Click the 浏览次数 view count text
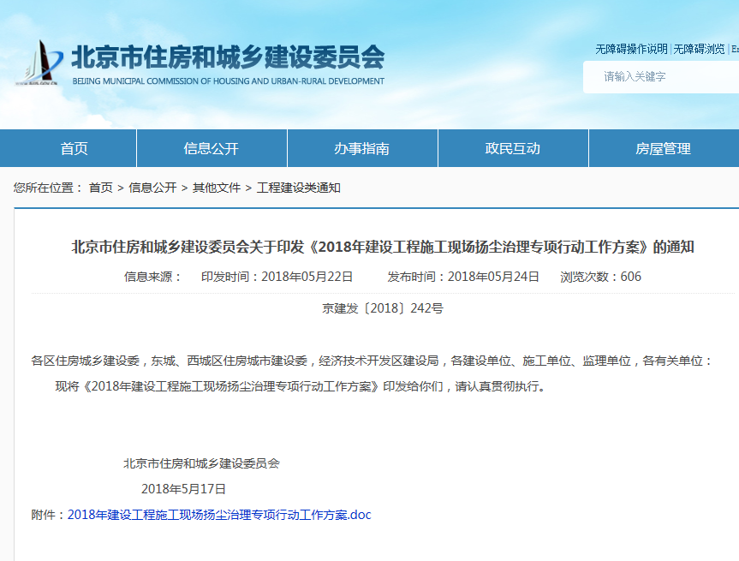The width and height of the screenshot is (739, 561). [x=600, y=277]
